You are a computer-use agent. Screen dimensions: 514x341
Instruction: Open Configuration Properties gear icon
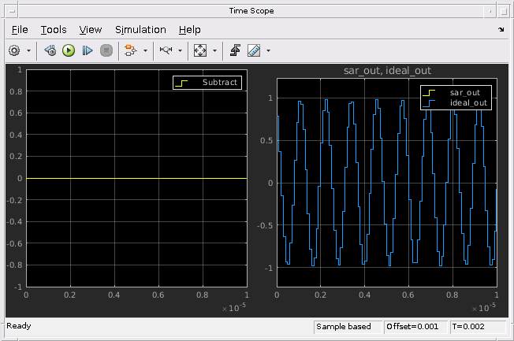[14, 50]
